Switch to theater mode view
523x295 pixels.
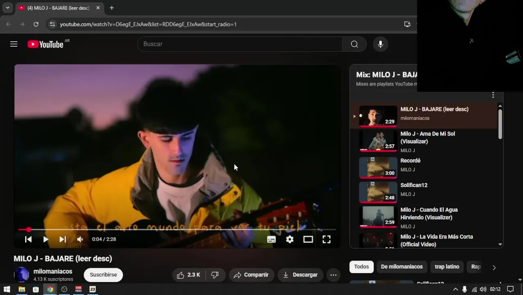pyautogui.click(x=308, y=239)
